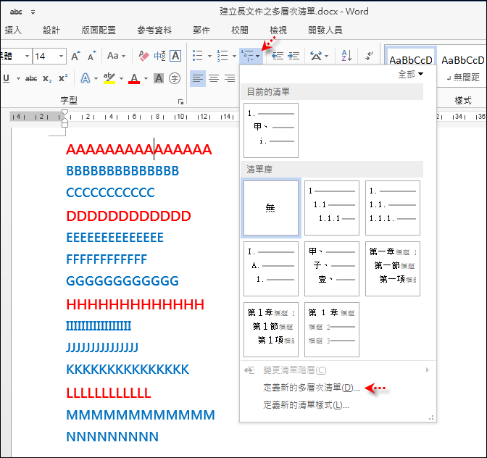Open font dialog launcher in 字型 group

point(180,101)
